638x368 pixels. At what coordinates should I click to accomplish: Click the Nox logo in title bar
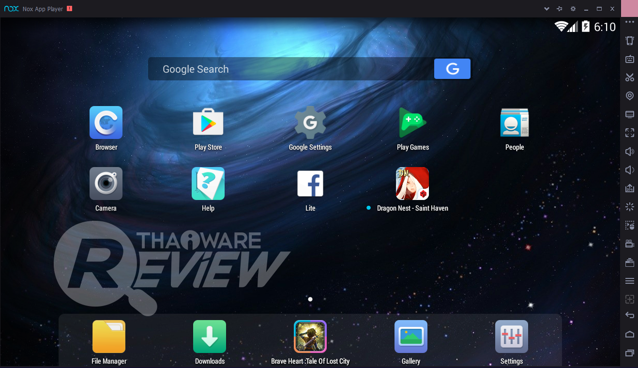coord(12,9)
